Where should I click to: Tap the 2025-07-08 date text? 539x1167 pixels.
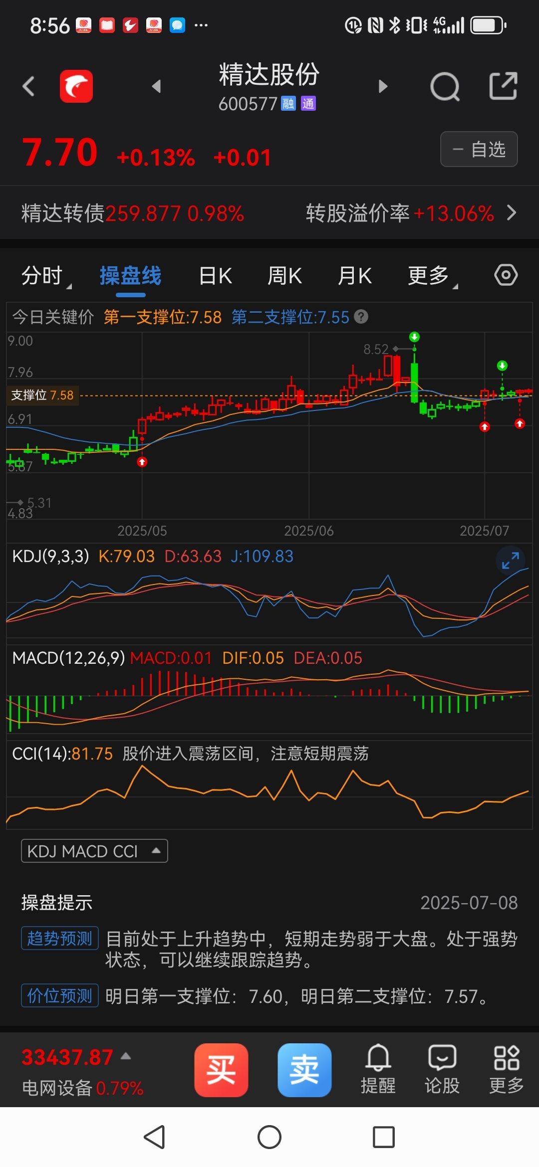[469, 903]
